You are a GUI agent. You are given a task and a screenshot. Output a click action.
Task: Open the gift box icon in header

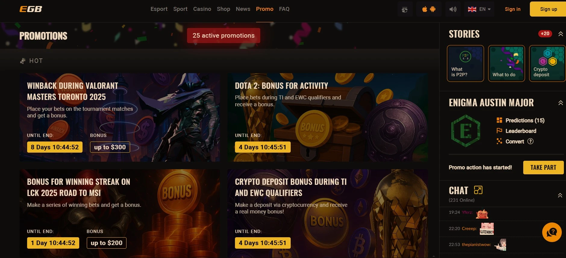tap(405, 9)
